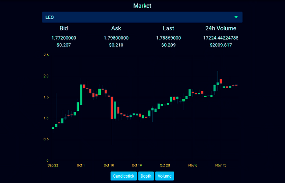This screenshot has width=285, height=183.
Task: Select the Bid price 1.77200000
Action: point(64,38)
